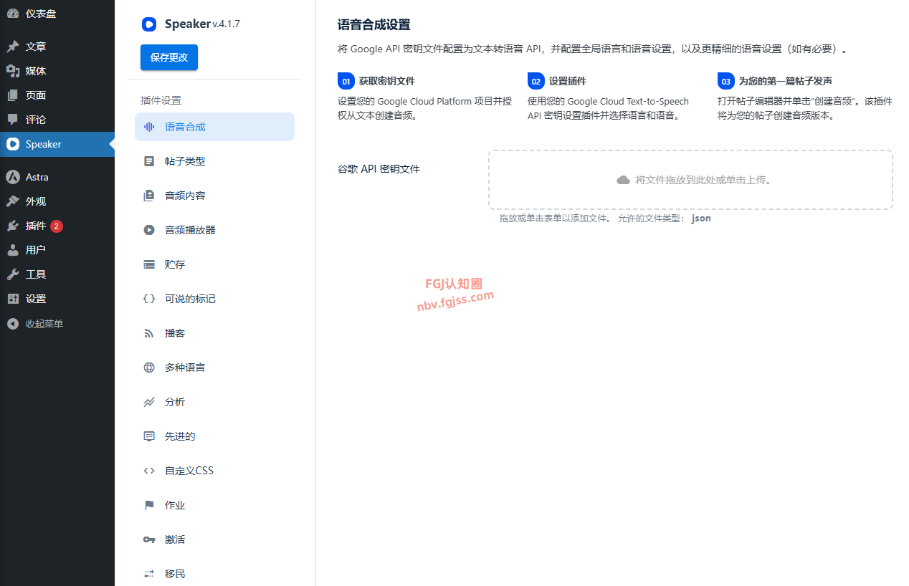Switch to the 贮存 settings tab
909x586 pixels.
point(214,264)
